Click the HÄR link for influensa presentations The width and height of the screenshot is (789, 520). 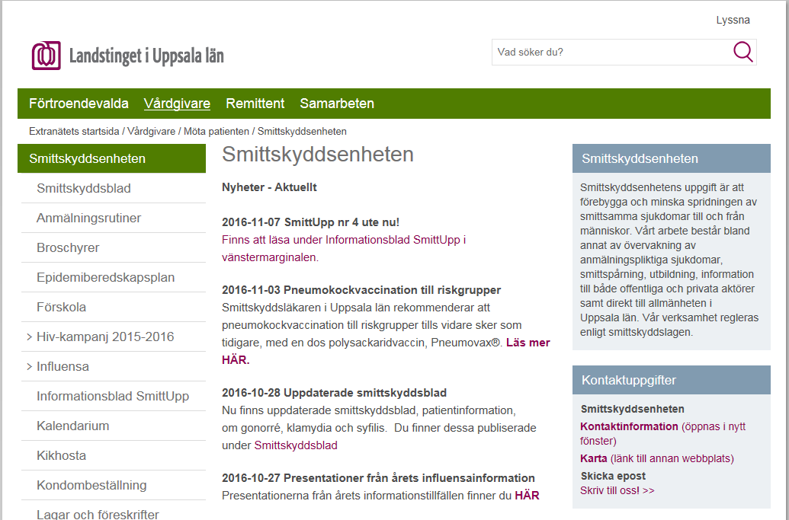coord(527,496)
